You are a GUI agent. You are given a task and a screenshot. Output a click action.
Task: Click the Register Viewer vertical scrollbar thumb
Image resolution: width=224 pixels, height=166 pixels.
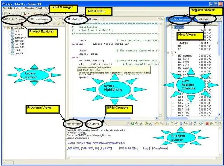(x=219, y=41)
